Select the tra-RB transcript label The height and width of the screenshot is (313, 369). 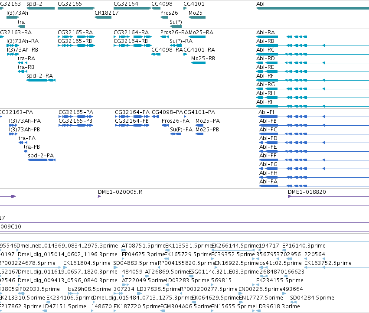26,67
